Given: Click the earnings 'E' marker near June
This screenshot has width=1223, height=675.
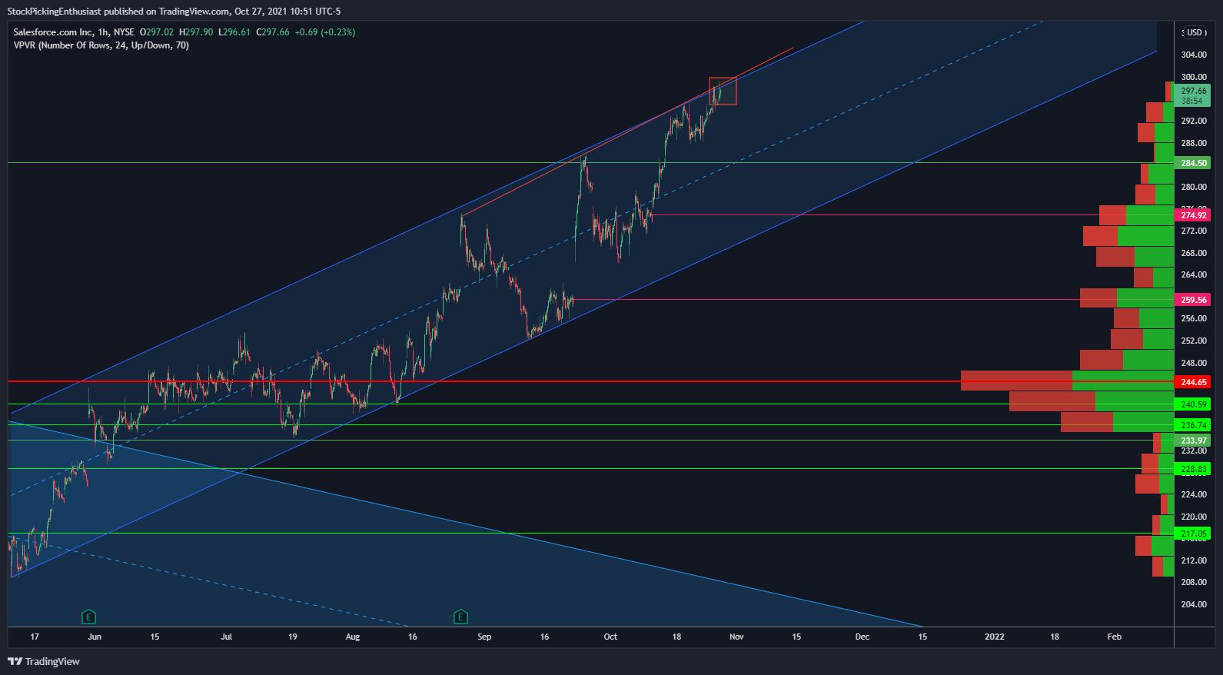Looking at the screenshot, I should click(x=88, y=617).
